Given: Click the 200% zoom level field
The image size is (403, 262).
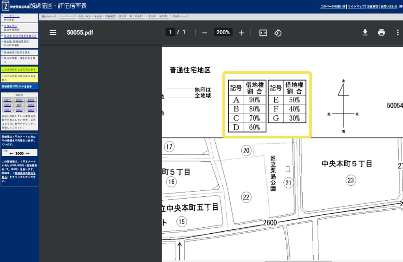Looking at the screenshot, I should [x=223, y=32].
